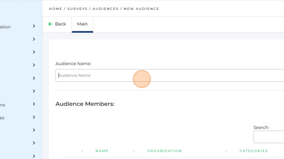Expand the third sidebar chevron from top
The height and width of the screenshot is (159, 284).
pos(34,52)
